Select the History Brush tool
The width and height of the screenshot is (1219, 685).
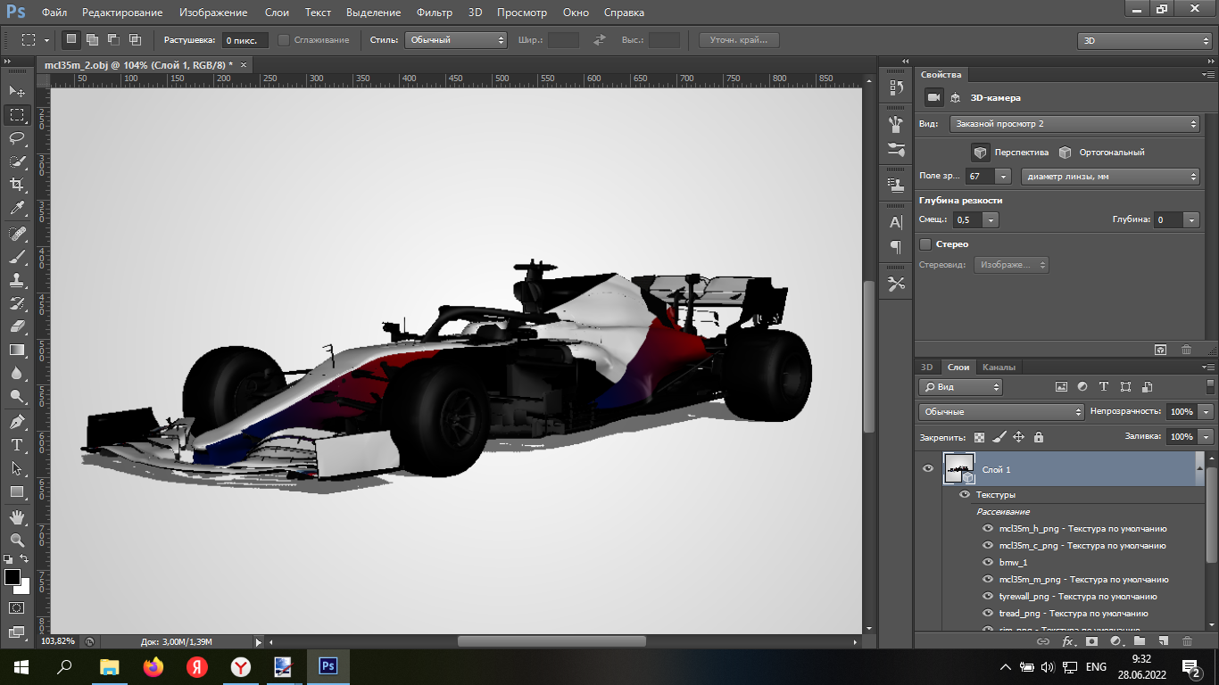(x=17, y=303)
